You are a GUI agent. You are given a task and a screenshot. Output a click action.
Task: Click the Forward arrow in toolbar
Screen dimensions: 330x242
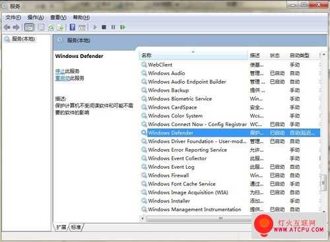(x=16, y=28)
